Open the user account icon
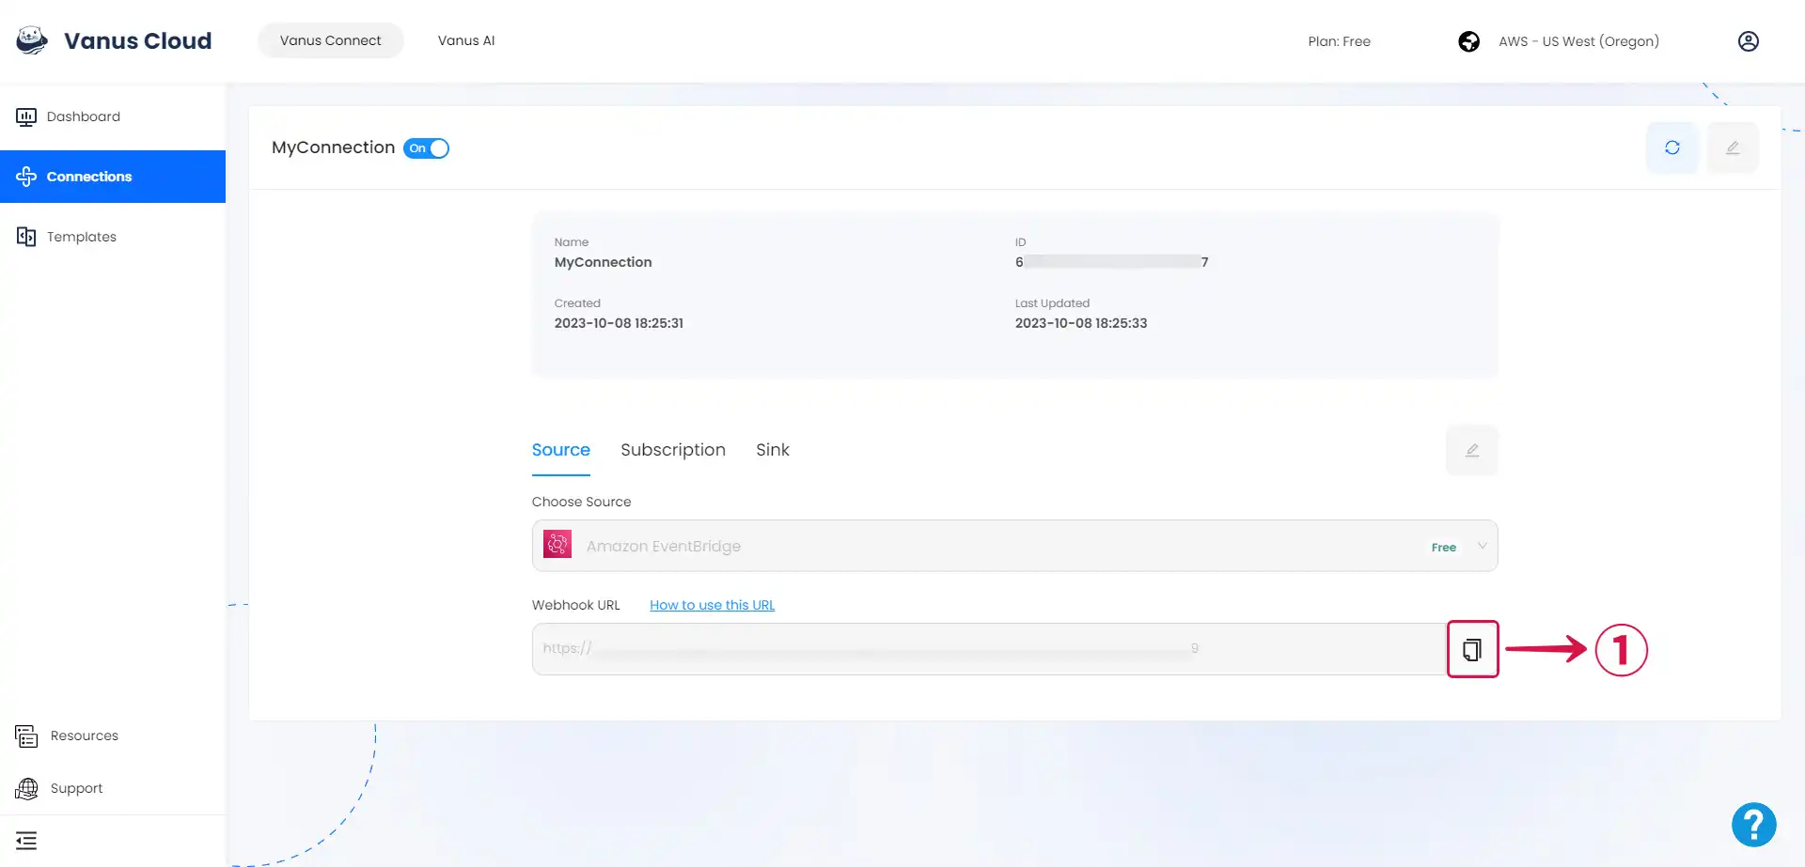1805x867 pixels. (1749, 41)
